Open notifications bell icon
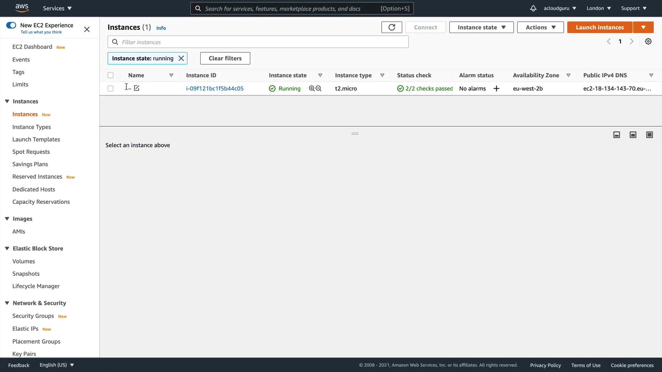Viewport: 662px width, 372px height. 533,8
